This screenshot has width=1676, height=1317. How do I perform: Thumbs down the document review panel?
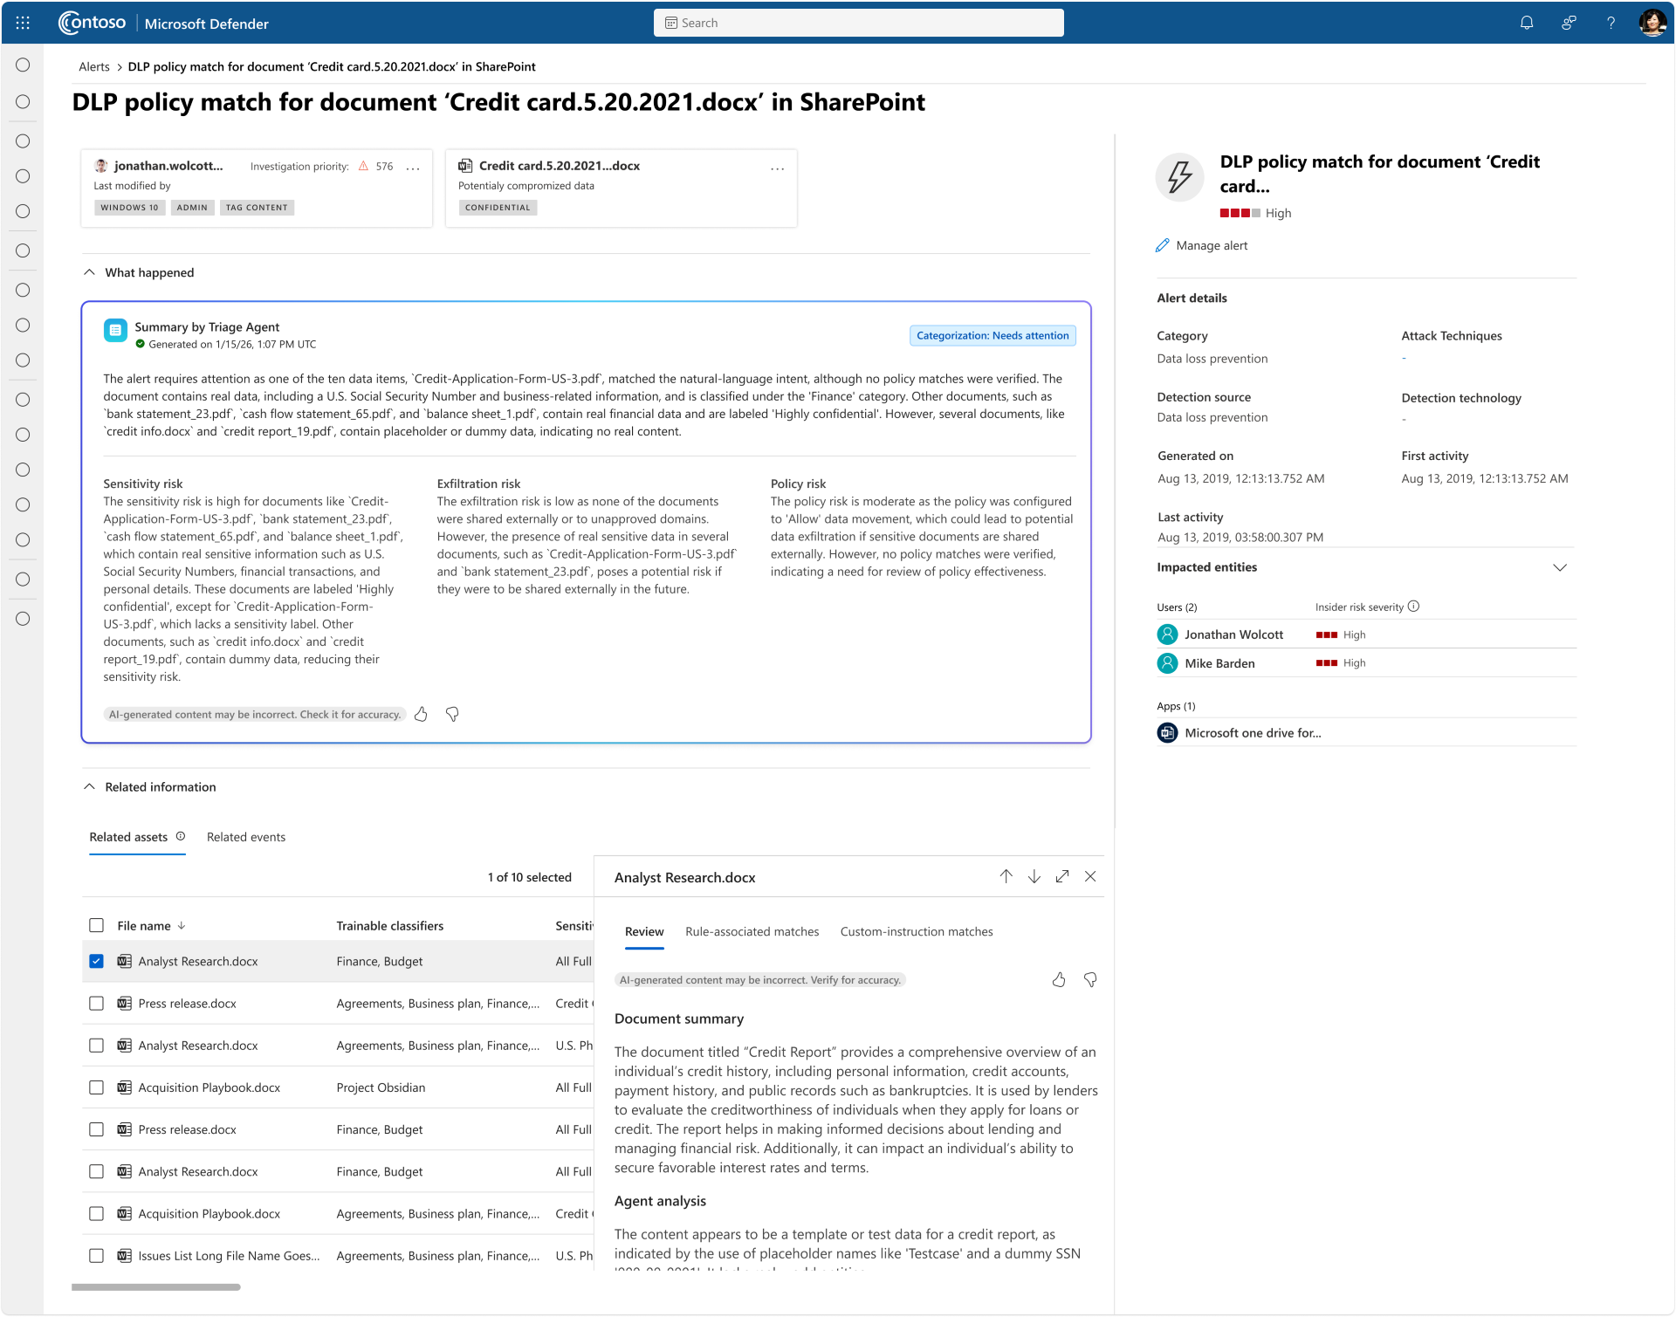[1090, 980]
